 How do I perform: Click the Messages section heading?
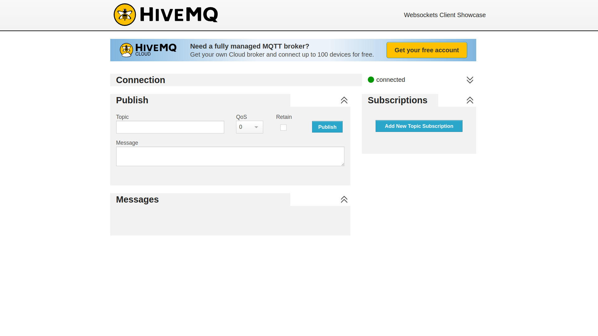tap(137, 199)
